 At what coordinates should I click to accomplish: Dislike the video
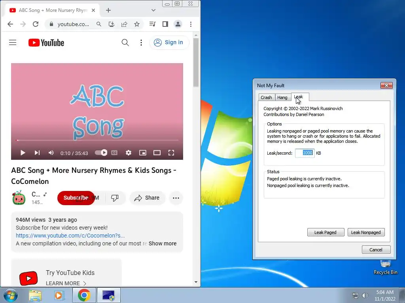(115, 198)
